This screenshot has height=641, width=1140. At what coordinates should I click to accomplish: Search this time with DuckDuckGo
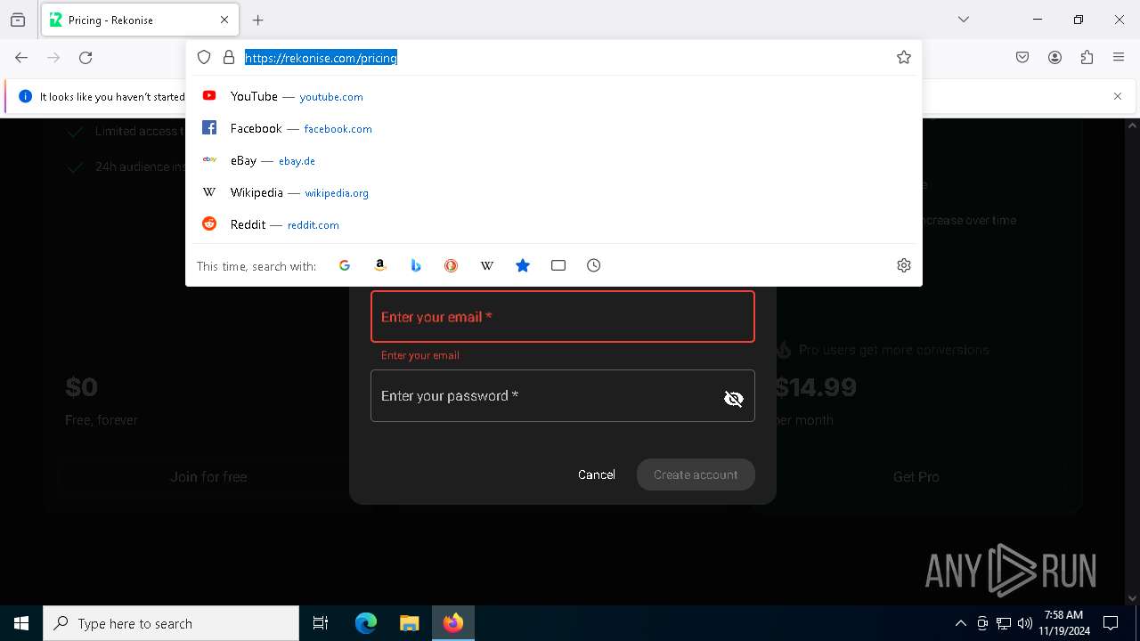pyautogui.click(x=452, y=265)
